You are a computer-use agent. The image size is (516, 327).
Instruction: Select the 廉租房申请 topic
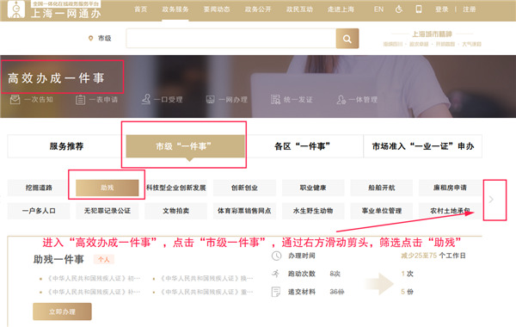[450, 188]
